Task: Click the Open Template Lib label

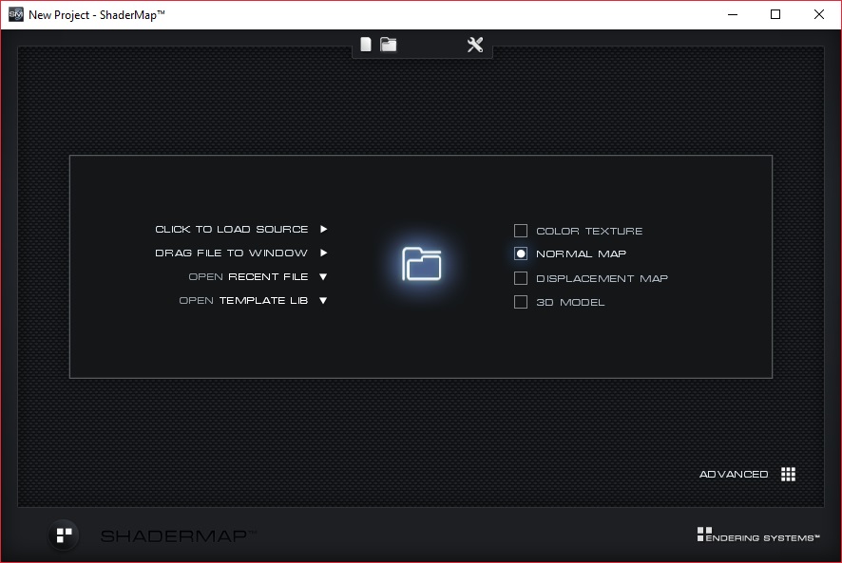Action: pos(243,301)
